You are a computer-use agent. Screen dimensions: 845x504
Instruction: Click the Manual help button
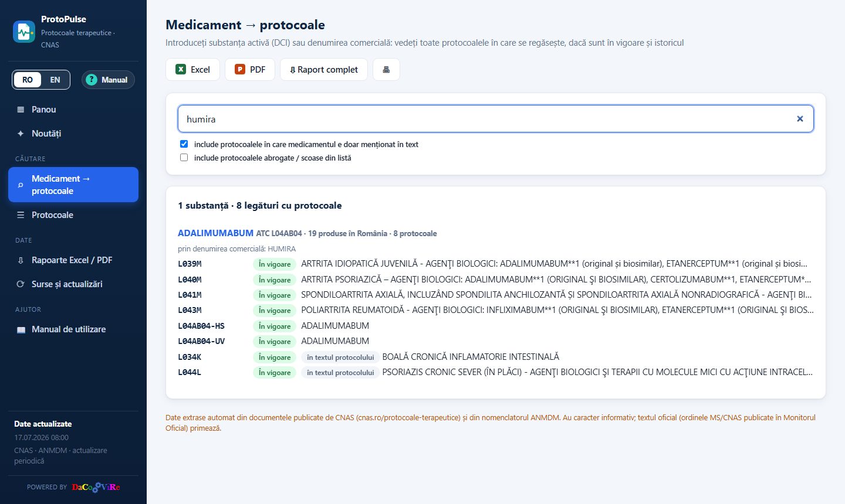pos(108,80)
